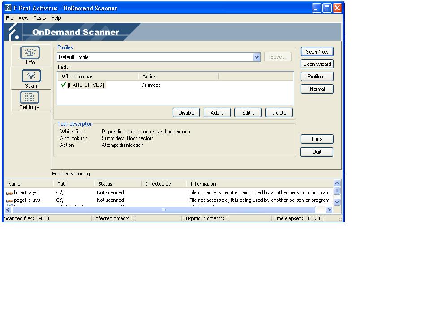Click Infected objects: 0 status entry
The image size is (429, 315).
pyautogui.click(x=115, y=218)
